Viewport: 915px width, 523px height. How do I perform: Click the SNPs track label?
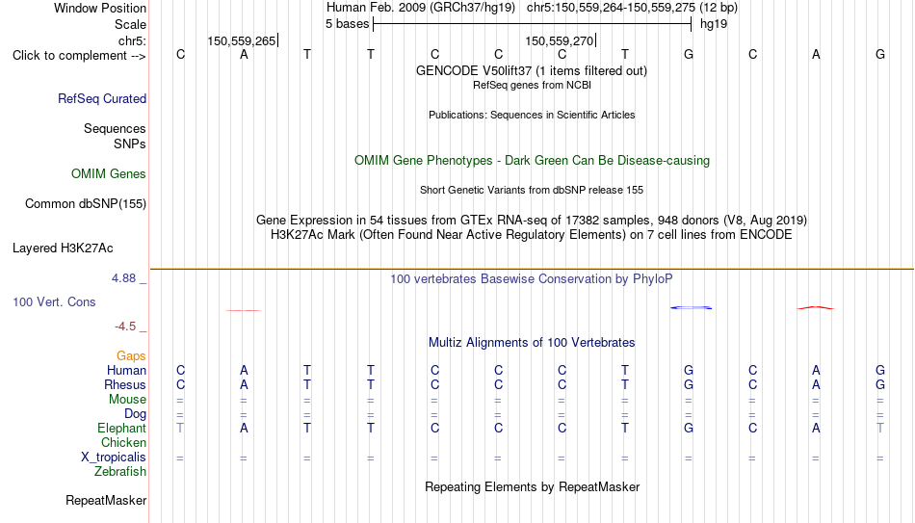(x=130, y=144)
